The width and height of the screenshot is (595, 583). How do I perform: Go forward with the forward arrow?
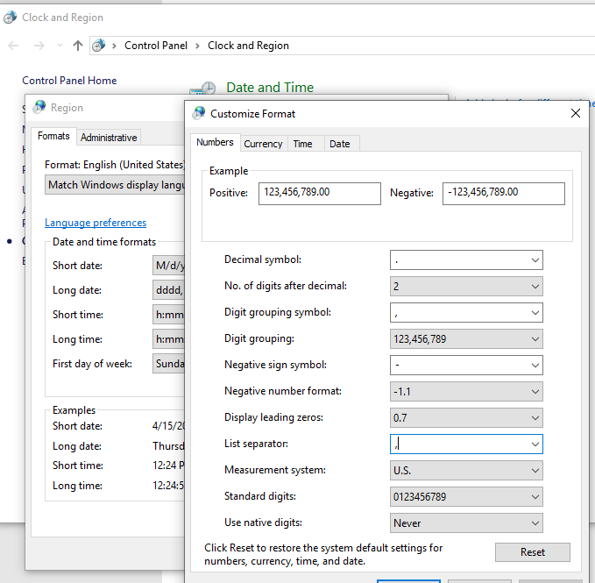coord(39,46)
